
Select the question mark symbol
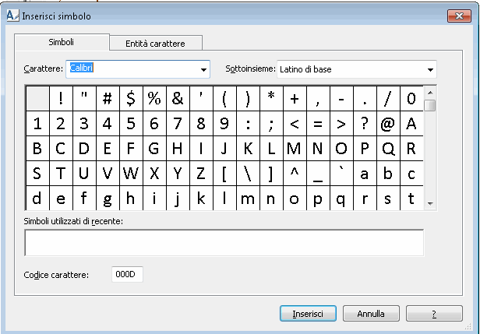[x=365, y=123]
